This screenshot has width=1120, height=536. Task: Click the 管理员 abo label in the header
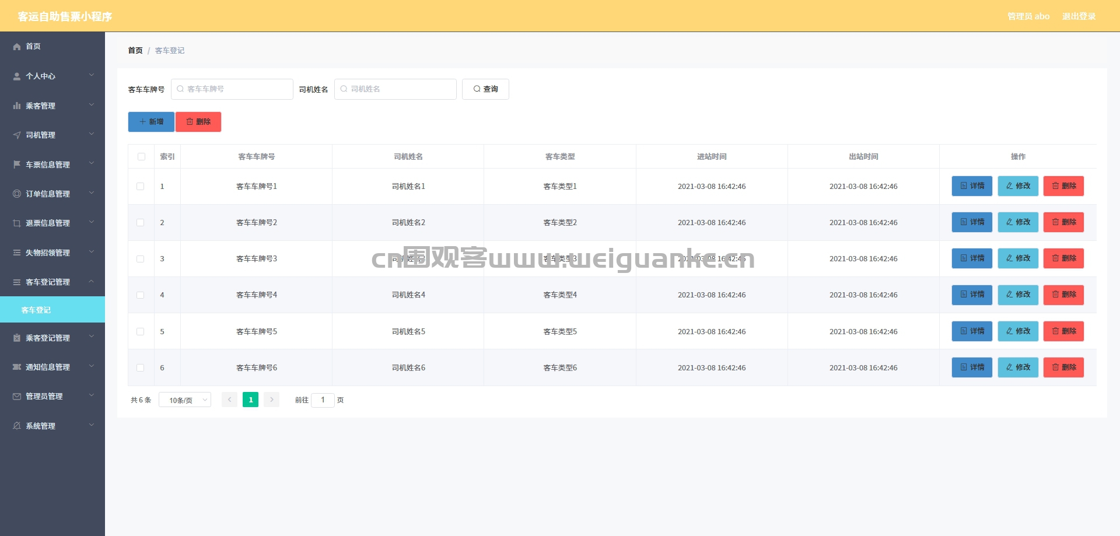click(x=1028, y=16)
